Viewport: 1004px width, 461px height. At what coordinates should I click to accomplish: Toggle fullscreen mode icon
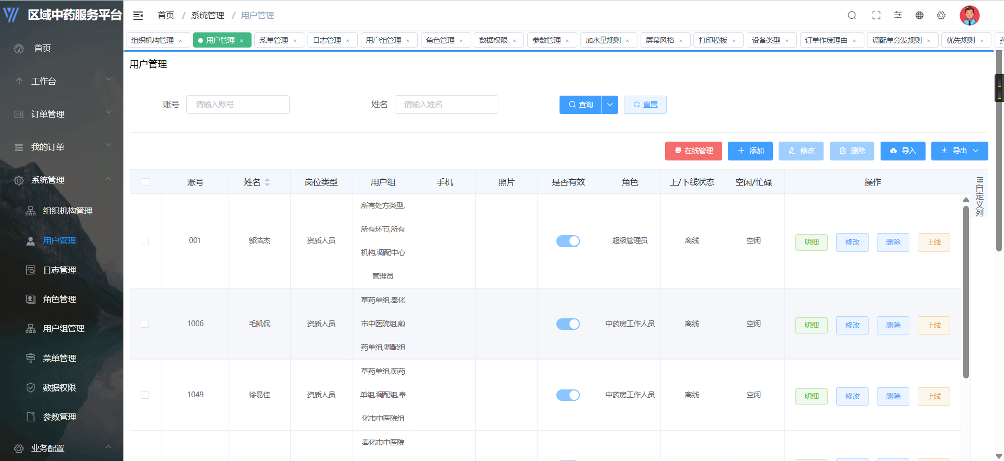(876, 16)
